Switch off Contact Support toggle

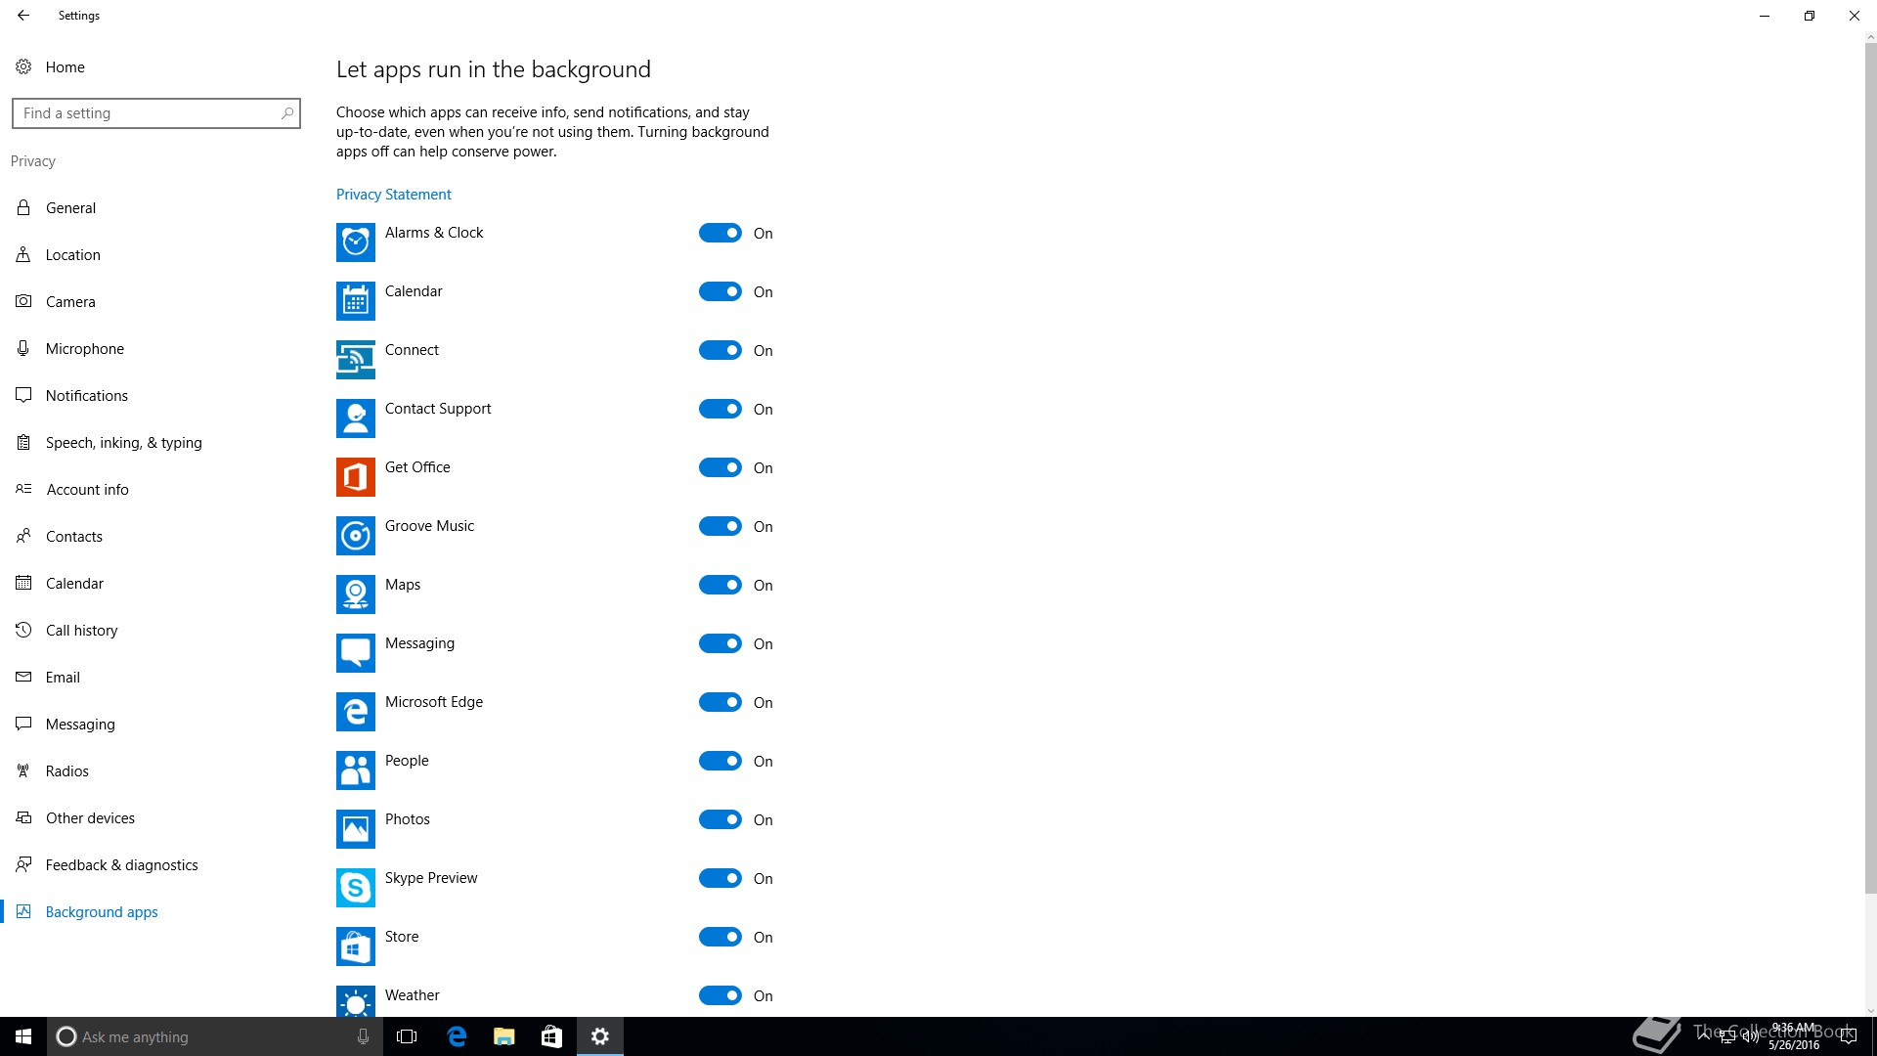720,409
